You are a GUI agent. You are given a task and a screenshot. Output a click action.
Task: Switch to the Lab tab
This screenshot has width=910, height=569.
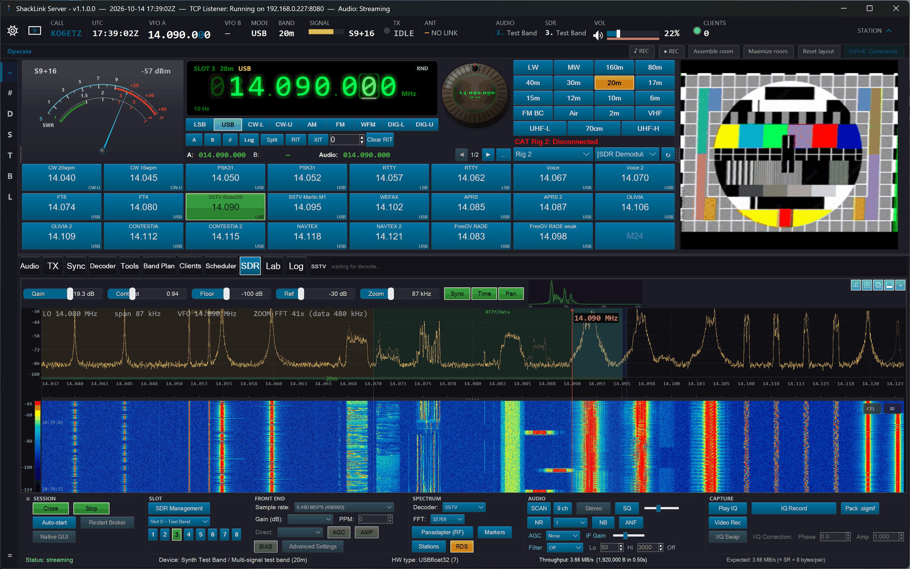point(273,266)
